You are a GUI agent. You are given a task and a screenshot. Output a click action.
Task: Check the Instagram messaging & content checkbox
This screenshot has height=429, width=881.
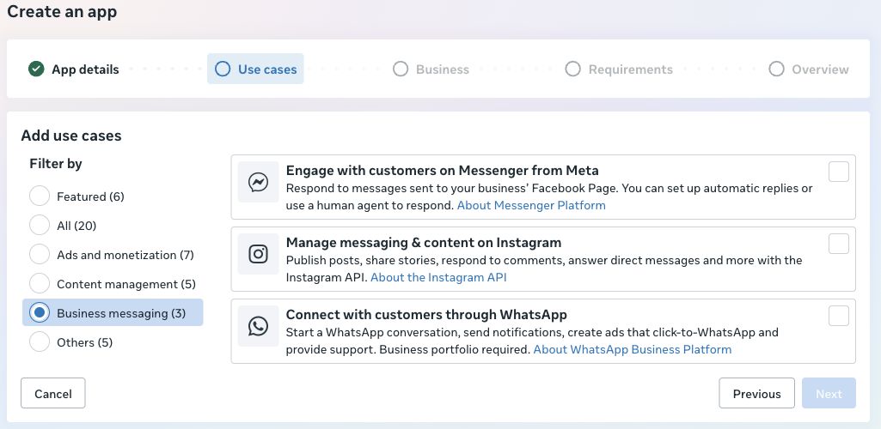pyautogui.click(x=839, y=244)
